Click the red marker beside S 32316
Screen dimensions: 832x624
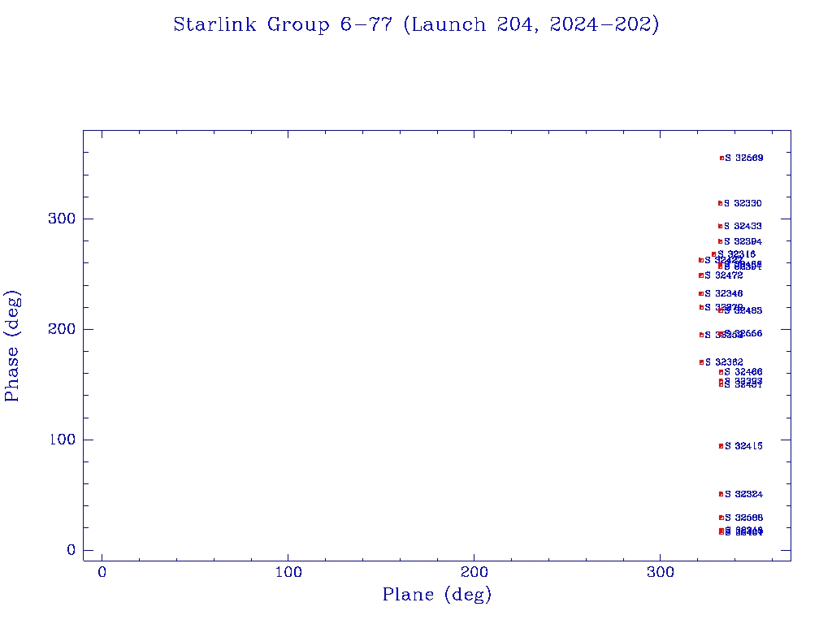[713, 254]
